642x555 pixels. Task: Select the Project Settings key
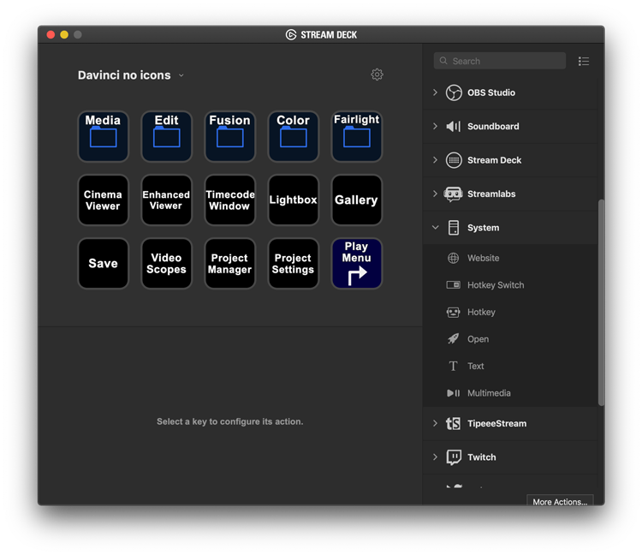coord(293,264)
